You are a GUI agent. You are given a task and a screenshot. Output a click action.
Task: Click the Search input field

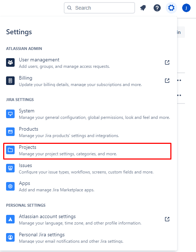(x=99, y=8)
